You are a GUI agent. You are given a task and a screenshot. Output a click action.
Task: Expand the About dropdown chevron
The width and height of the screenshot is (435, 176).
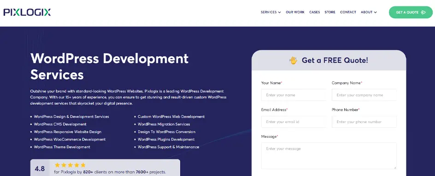[x=376, y=12]
